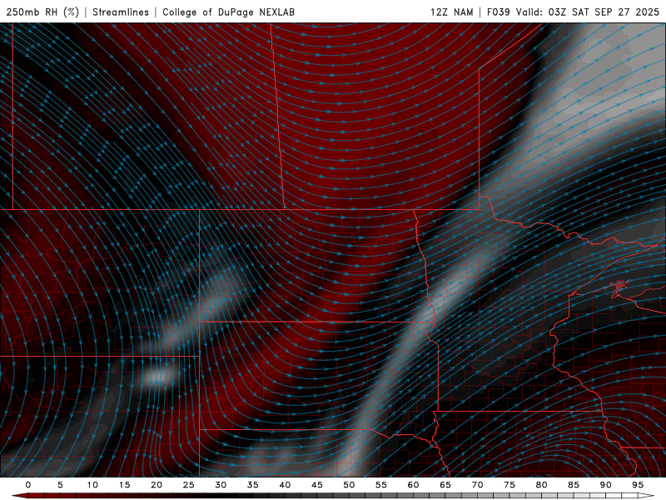
Task: Click the "25" value on the legend
Action: coord(189,485)
